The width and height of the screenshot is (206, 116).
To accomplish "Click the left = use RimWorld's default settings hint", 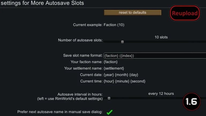I will pos(70,99).
